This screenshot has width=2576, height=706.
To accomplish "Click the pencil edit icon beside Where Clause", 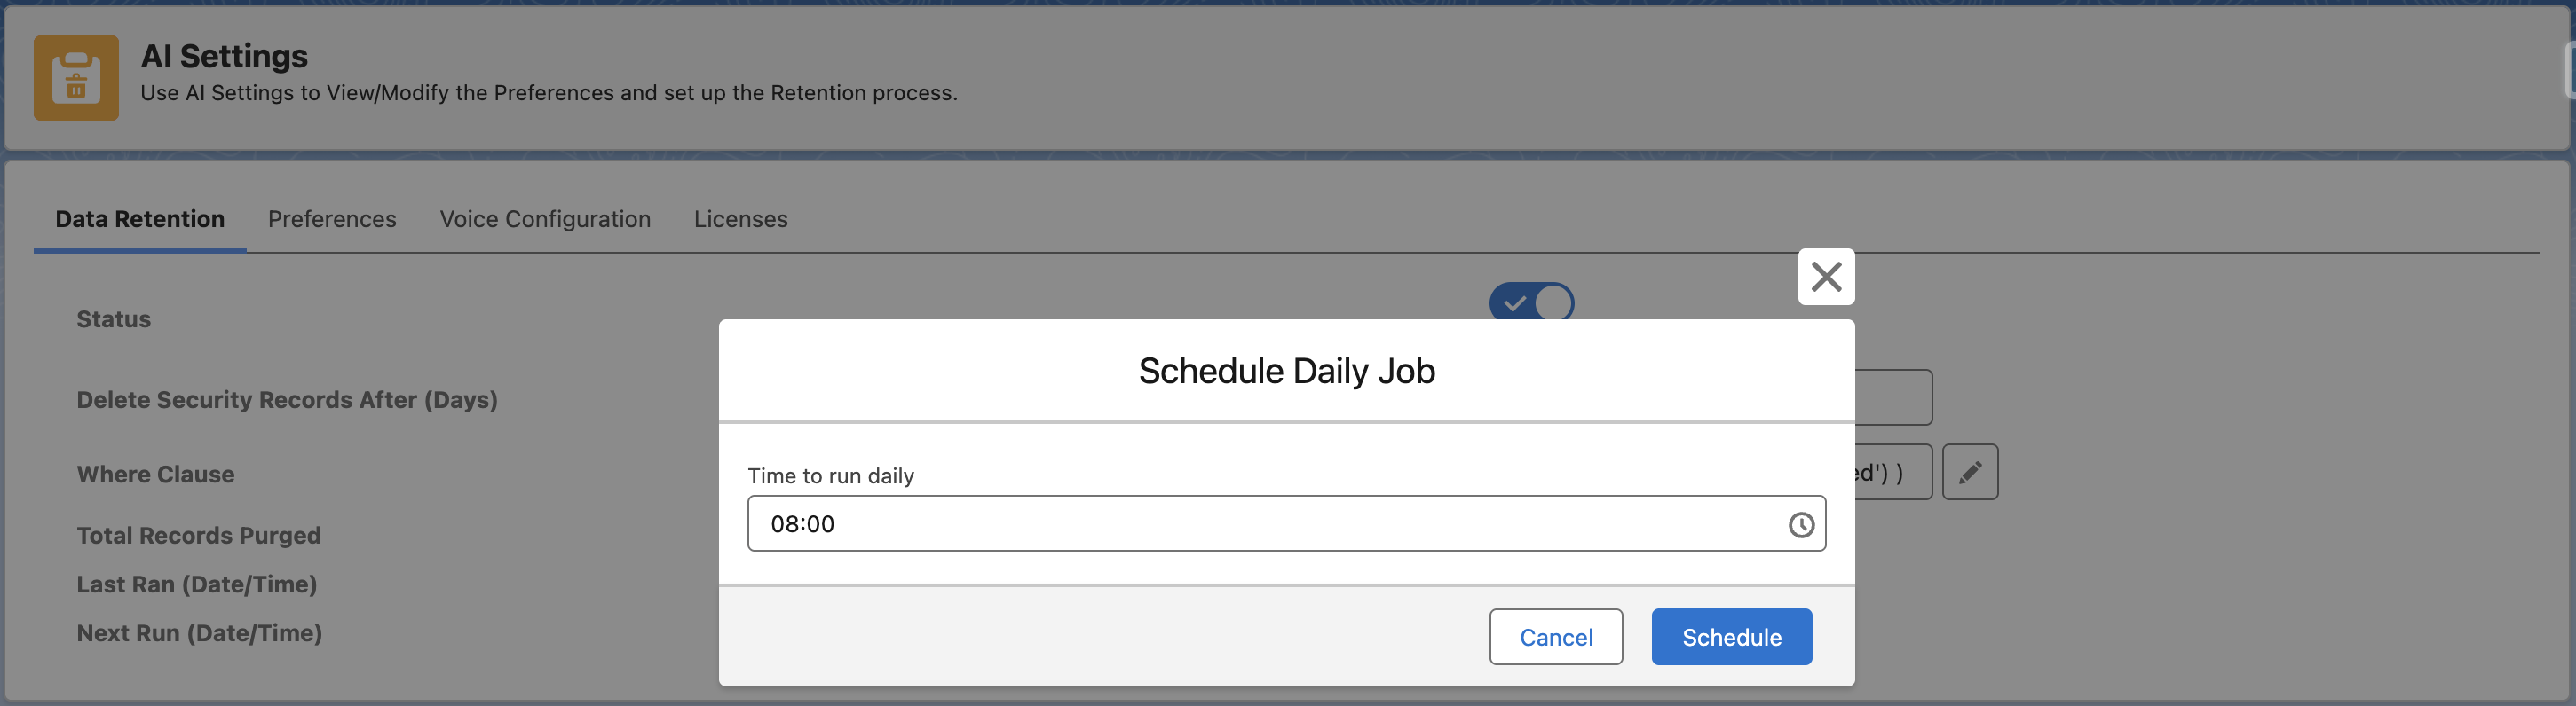I will [1969, 473].
